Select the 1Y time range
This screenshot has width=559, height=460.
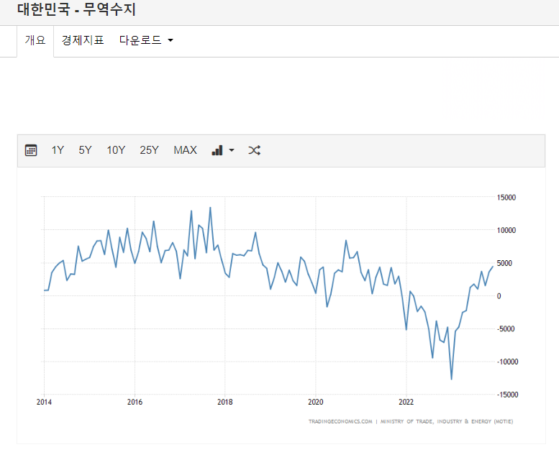pos(58,150)
